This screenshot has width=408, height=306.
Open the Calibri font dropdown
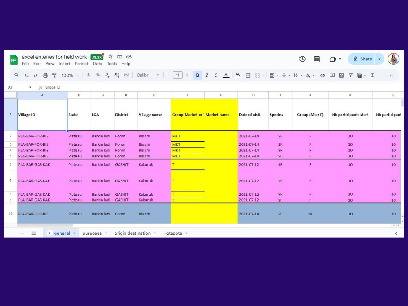148,75
